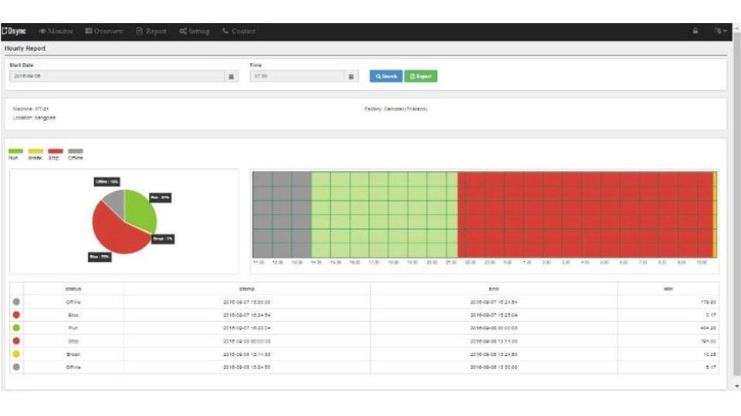
Task: Open the Setting menu
Action: click(195, 32)
